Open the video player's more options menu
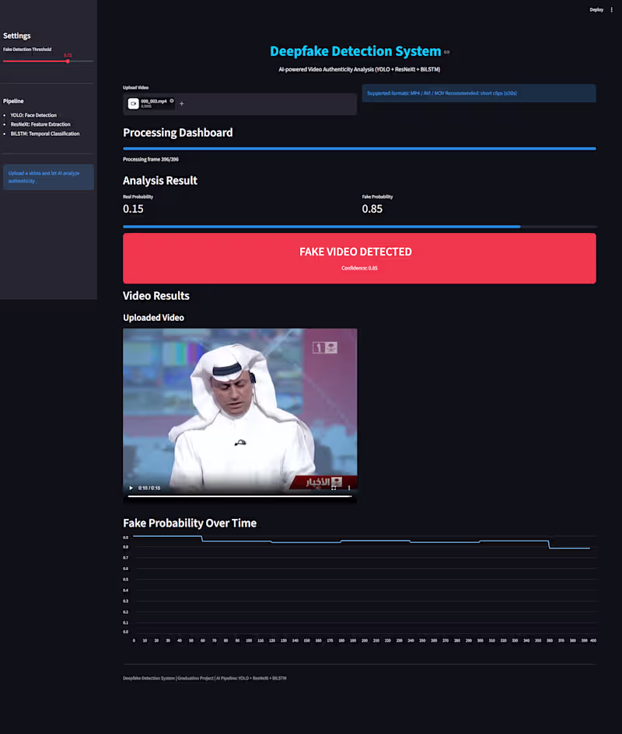622x734 pixels. (x=349, y=488)
